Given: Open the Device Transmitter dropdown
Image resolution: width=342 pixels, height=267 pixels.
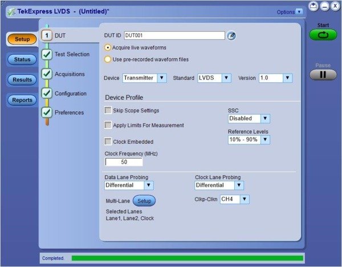Looking at the screenshot, I should [x=162, y=78].
